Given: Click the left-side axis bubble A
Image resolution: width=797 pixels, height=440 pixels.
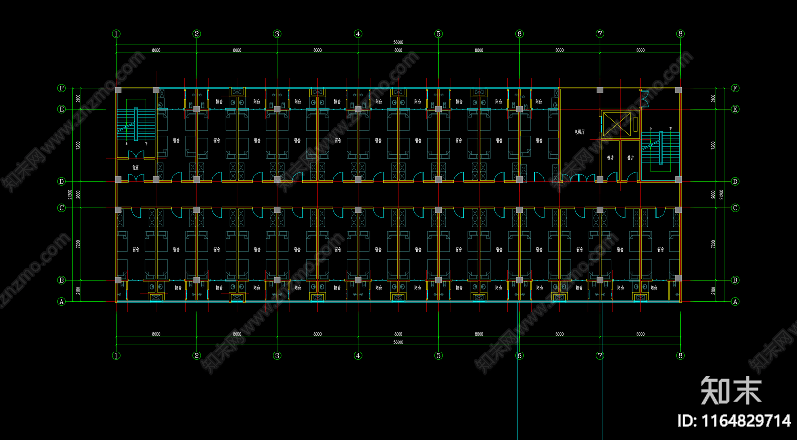Looking at the screenshot, I should (62, 302).
